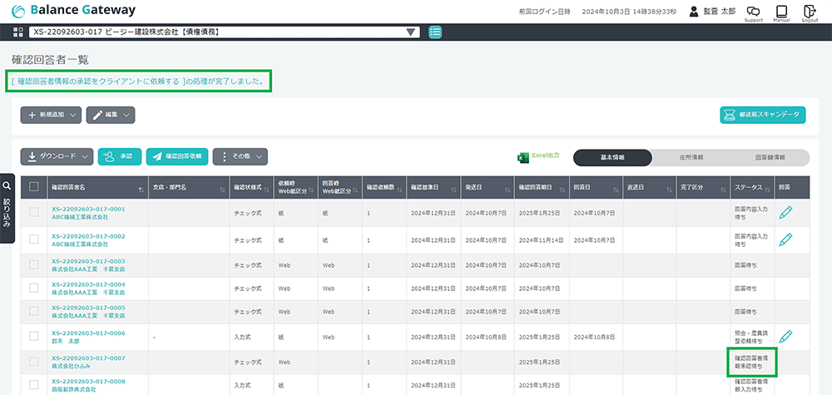The width and height of the screenshot is (832, 395).
Task: Expand the 新規追加 dropdown
Action: (52, 115)
